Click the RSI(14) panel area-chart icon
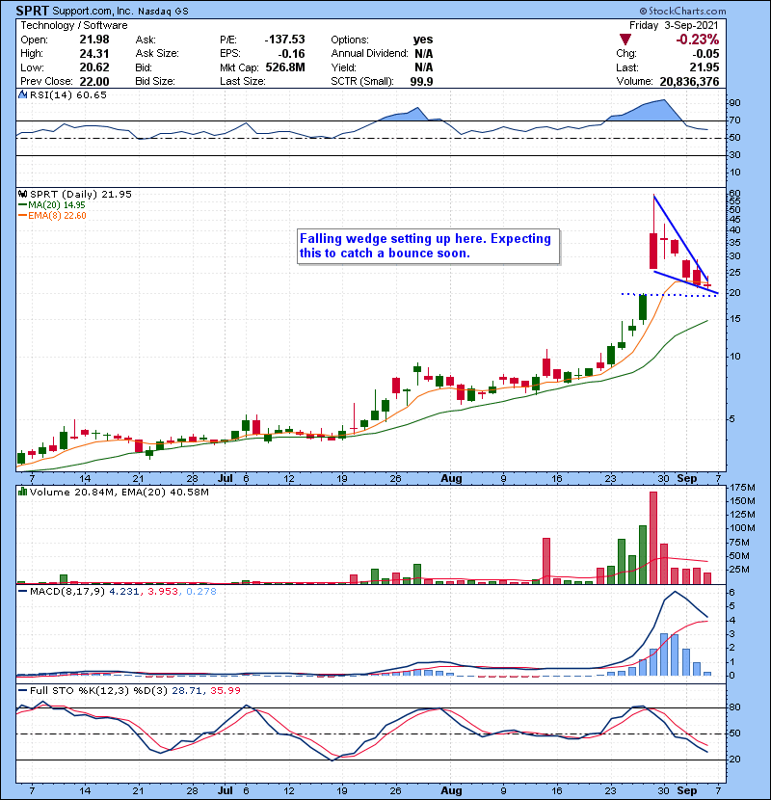Viewport: 771px width, 800px height. tap(22, 94)
